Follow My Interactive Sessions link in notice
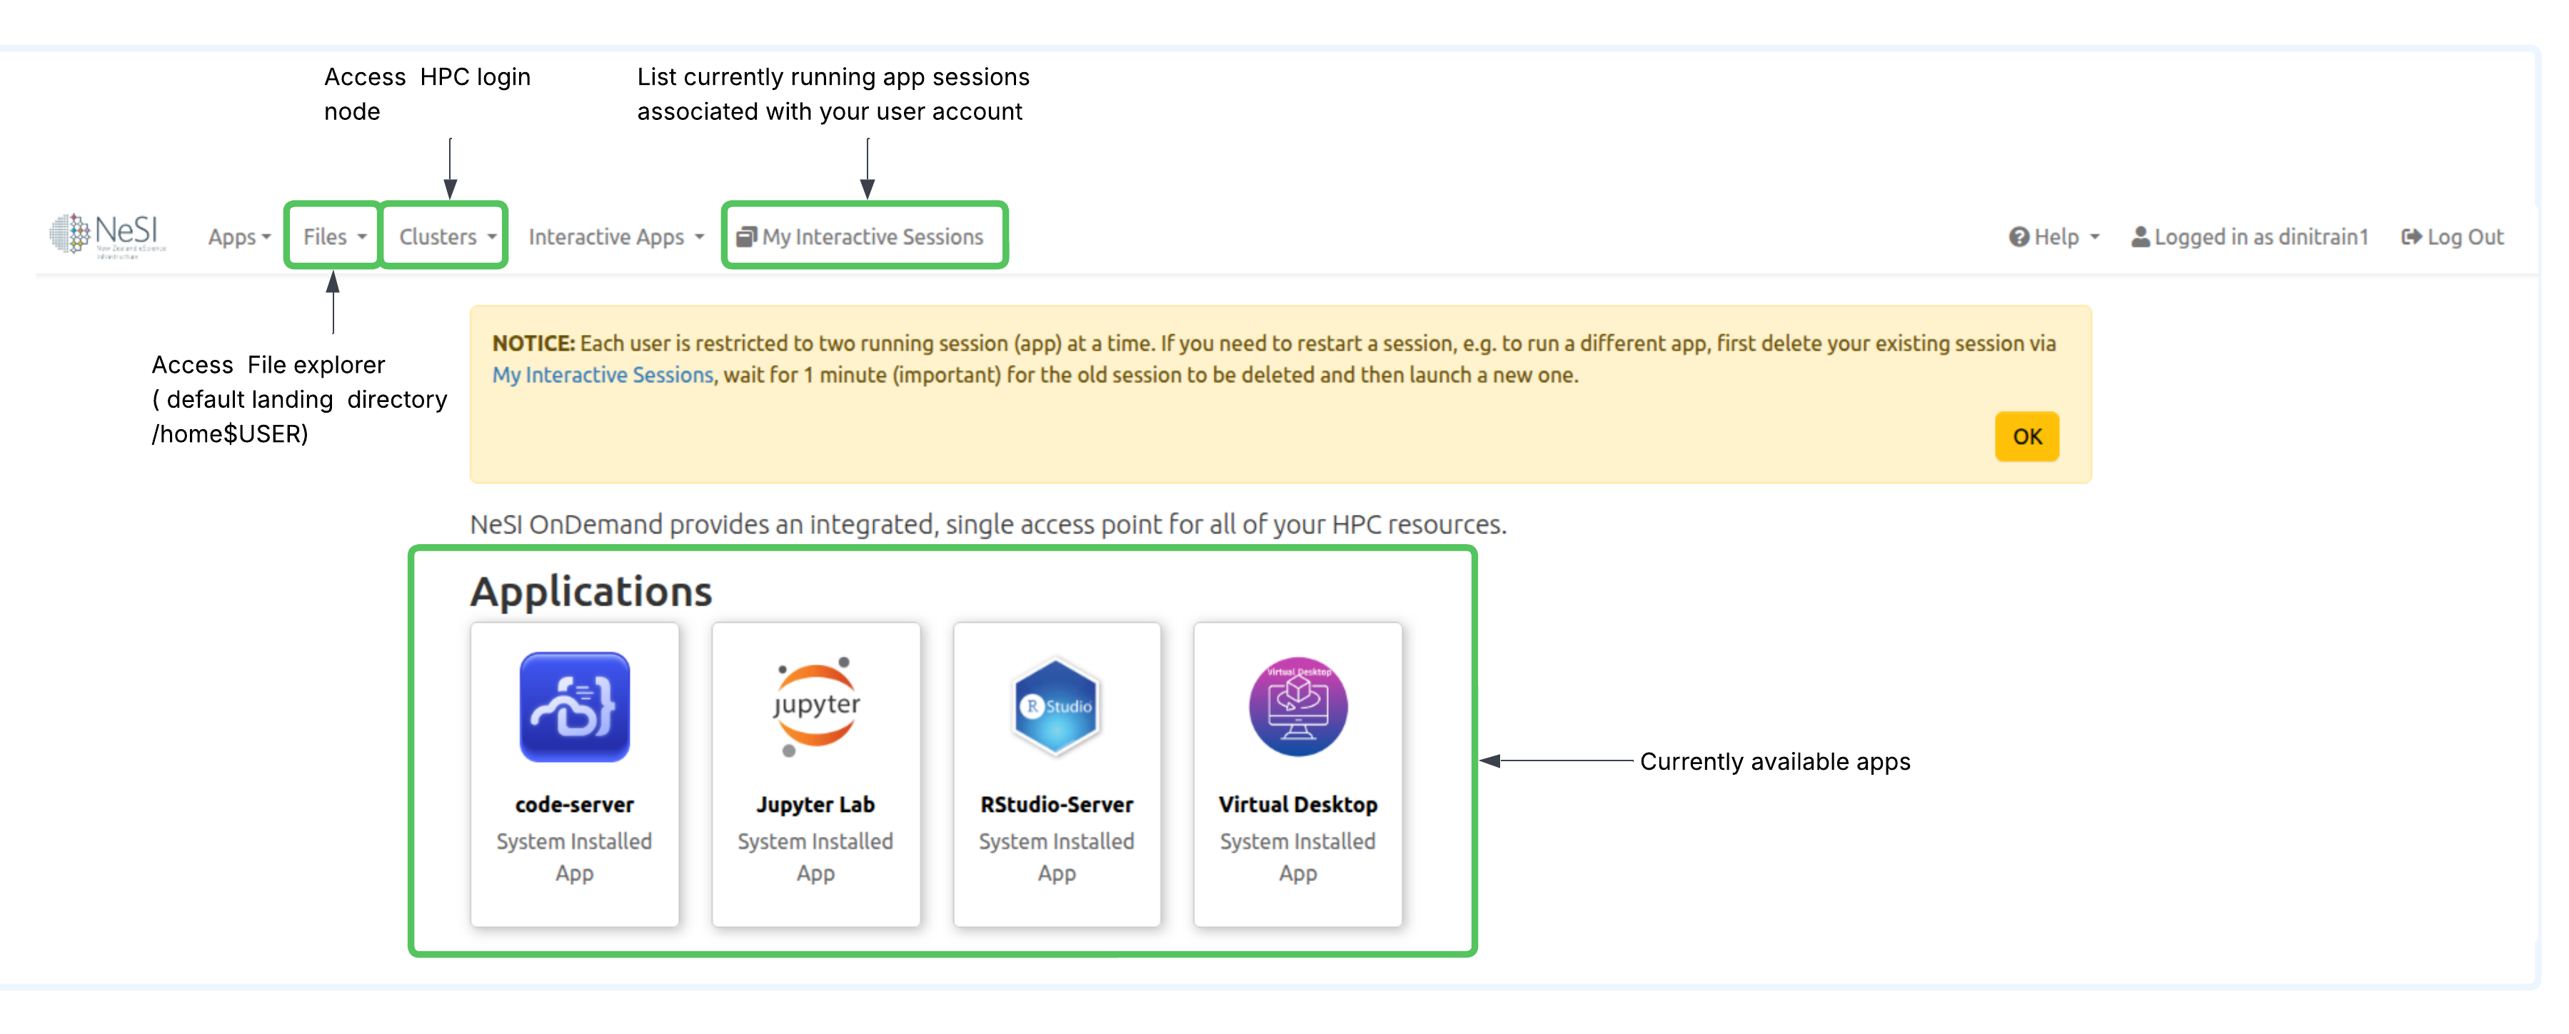The width and height of the screenshot is (2569, 1034). (x=603, y=375)
